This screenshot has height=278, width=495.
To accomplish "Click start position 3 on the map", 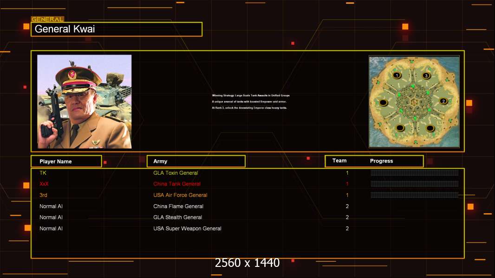I will point(426,76).
